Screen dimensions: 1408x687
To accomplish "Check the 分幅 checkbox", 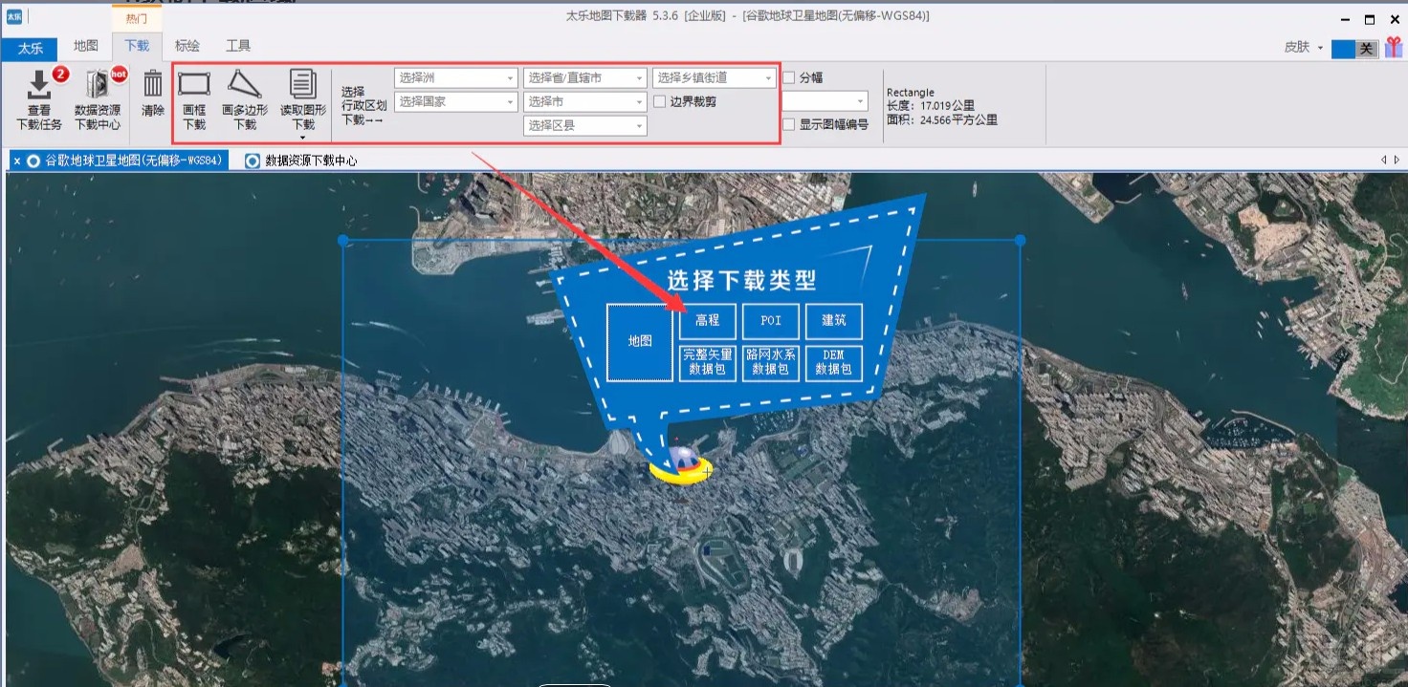I will coord(789,77).
